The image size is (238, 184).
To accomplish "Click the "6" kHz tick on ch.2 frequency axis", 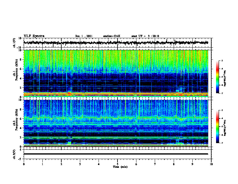I will pyautogui.click(x=21, y=119).
